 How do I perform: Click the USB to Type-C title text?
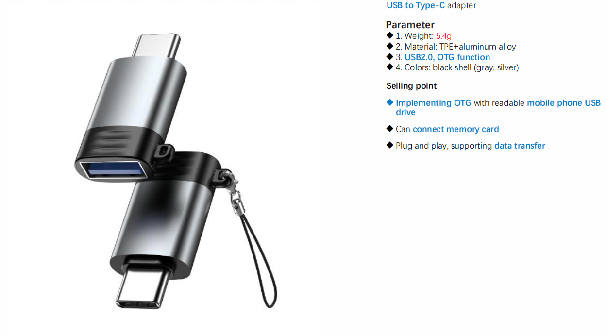click(x=416, y=5)
